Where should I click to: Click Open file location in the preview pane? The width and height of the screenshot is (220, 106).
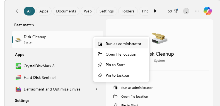pyautogui.click(x=135, y=97)
